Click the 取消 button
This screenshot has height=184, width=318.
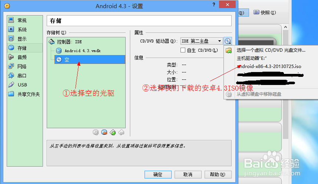[188, 174]
